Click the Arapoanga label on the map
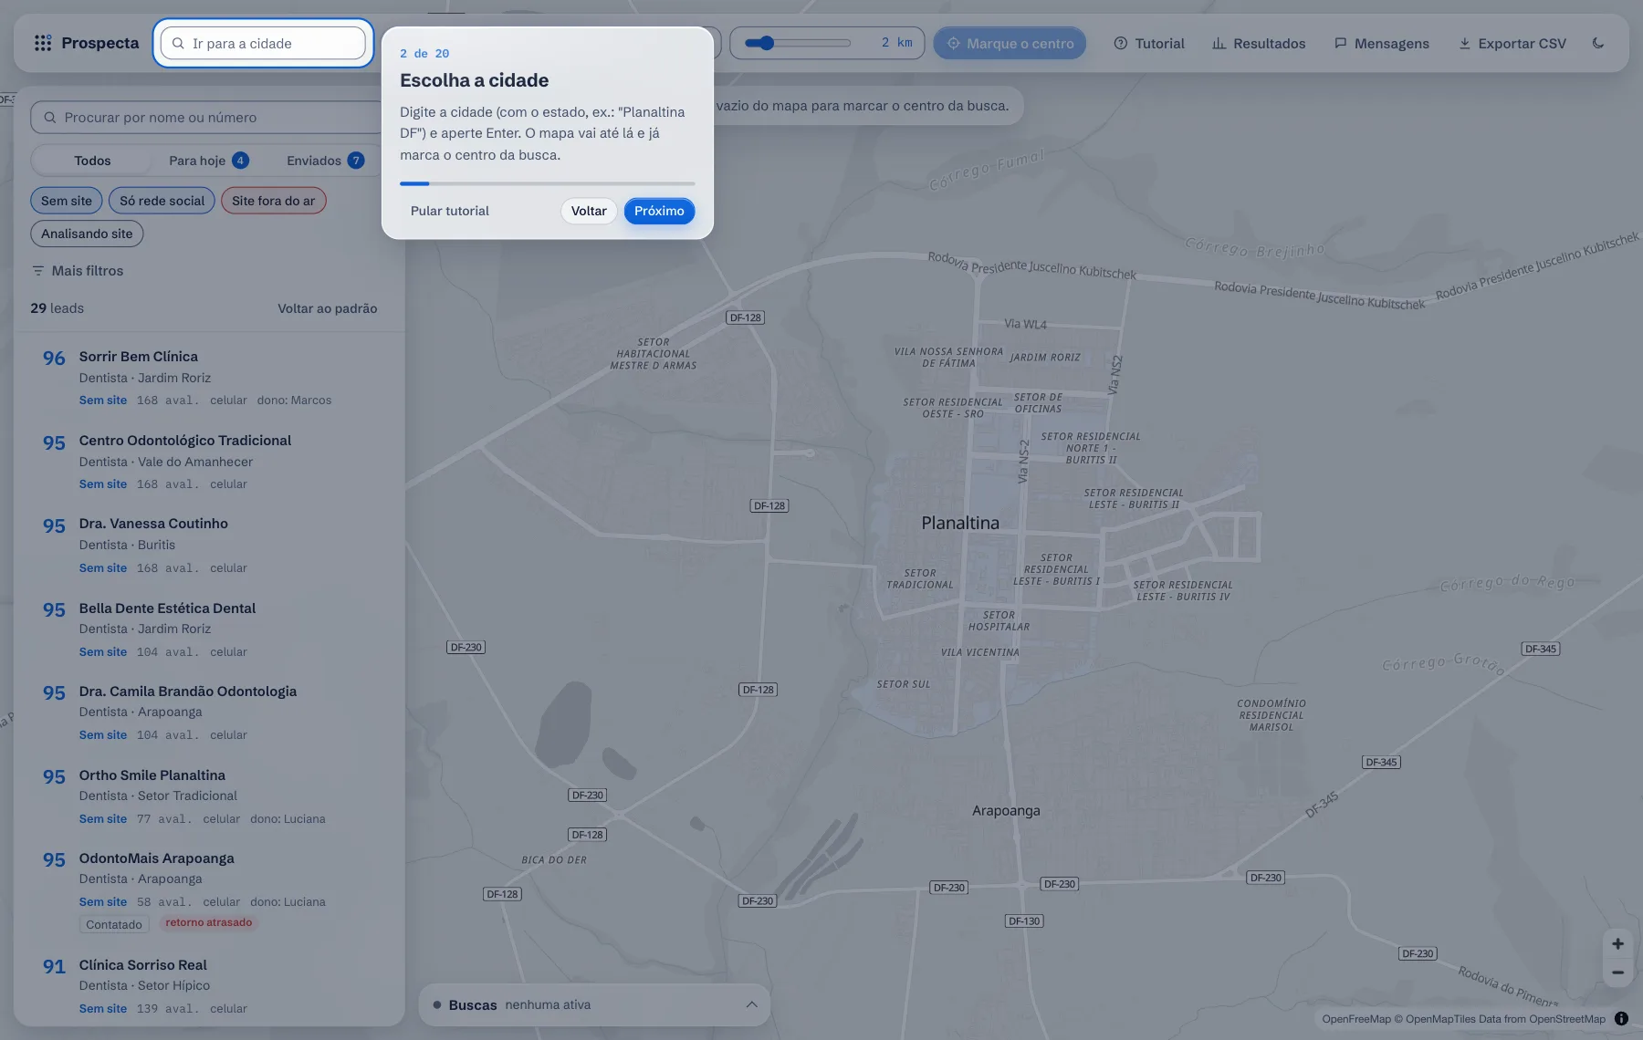The image size is (1643, 1040). (1006, 810)
